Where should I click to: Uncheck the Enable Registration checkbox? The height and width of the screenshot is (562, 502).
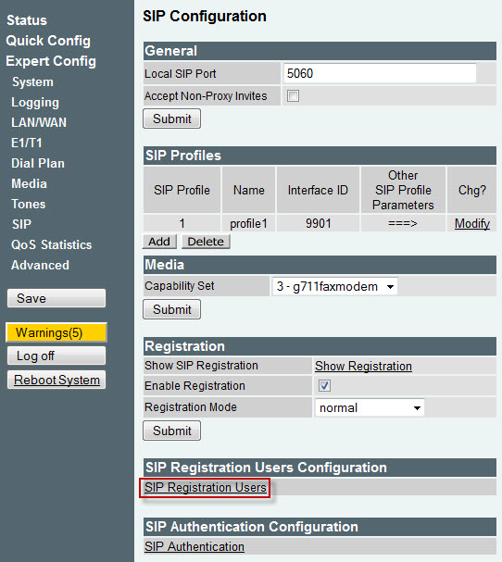[324, 386]
